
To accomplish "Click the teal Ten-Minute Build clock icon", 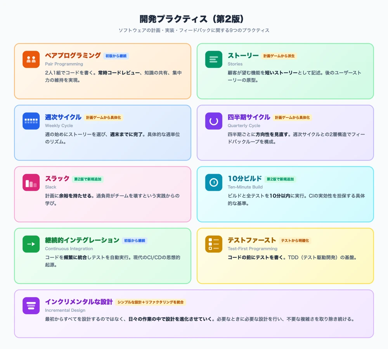I will pyautogui.click(x=213, y=183).
